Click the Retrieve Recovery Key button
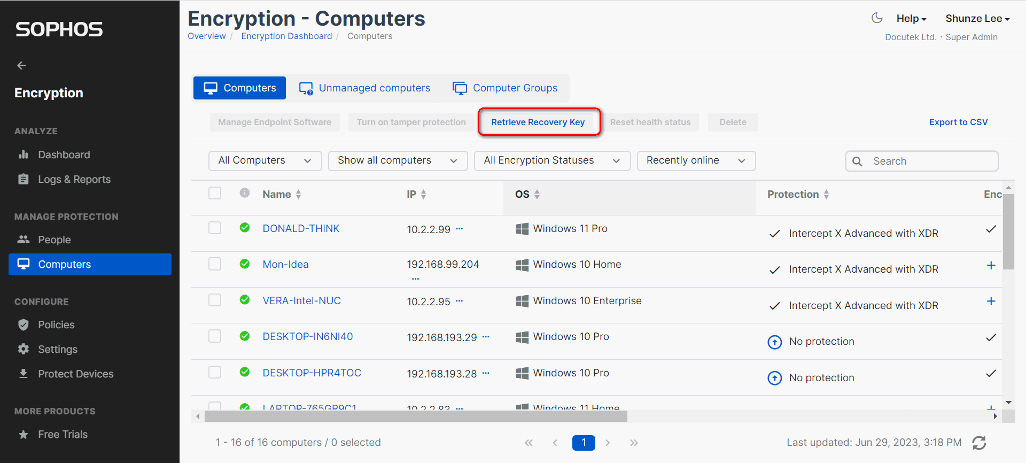Viewport: 1026px width, 463px height. point(538,122)
